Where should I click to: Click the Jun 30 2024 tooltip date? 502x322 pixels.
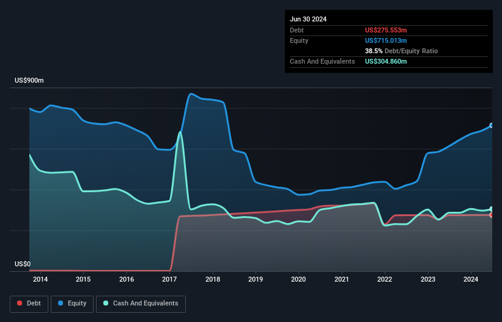point(308,19)
